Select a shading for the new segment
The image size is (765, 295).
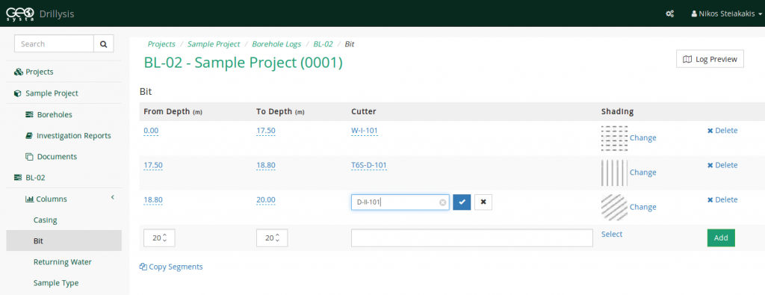click(612, 234)
